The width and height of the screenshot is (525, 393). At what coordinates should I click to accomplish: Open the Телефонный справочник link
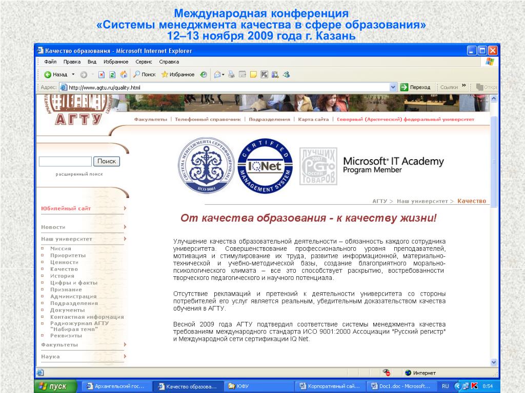click(208, 119)
